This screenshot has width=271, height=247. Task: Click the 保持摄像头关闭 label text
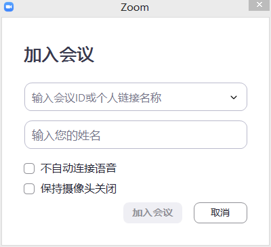(79, 189)
